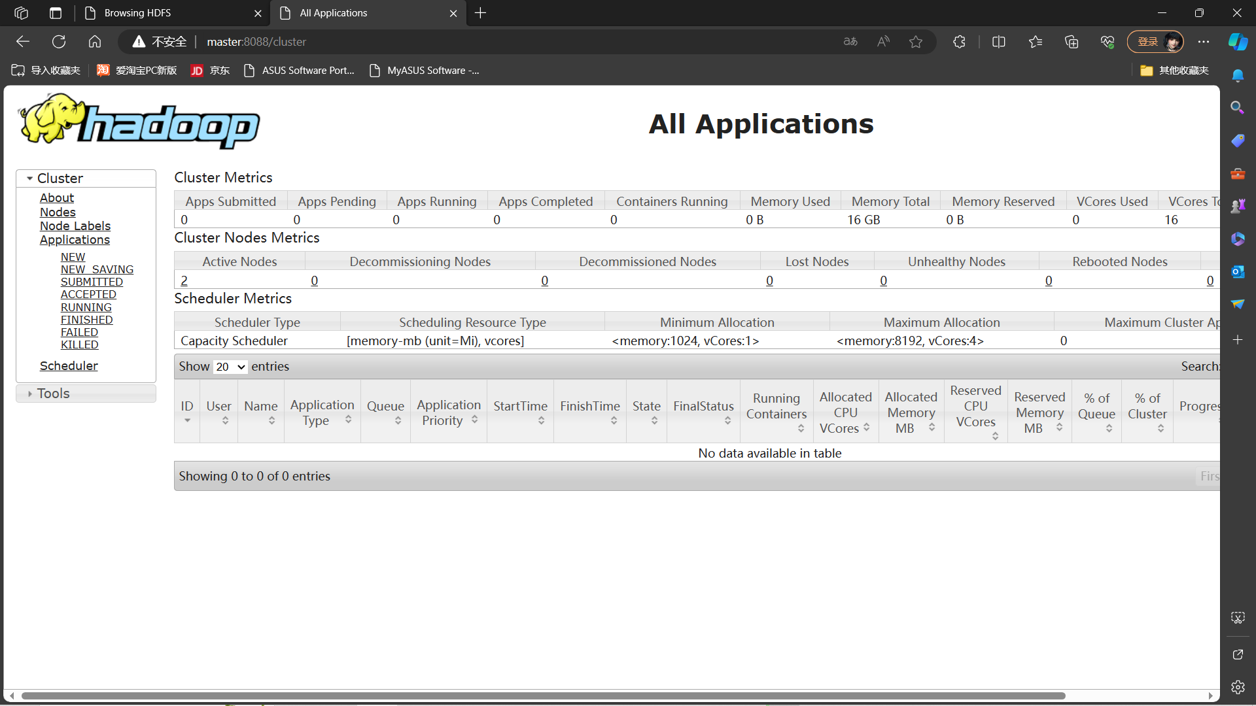Open the Scheduler link
This screenshot has height=706, width=1256.
69,366
